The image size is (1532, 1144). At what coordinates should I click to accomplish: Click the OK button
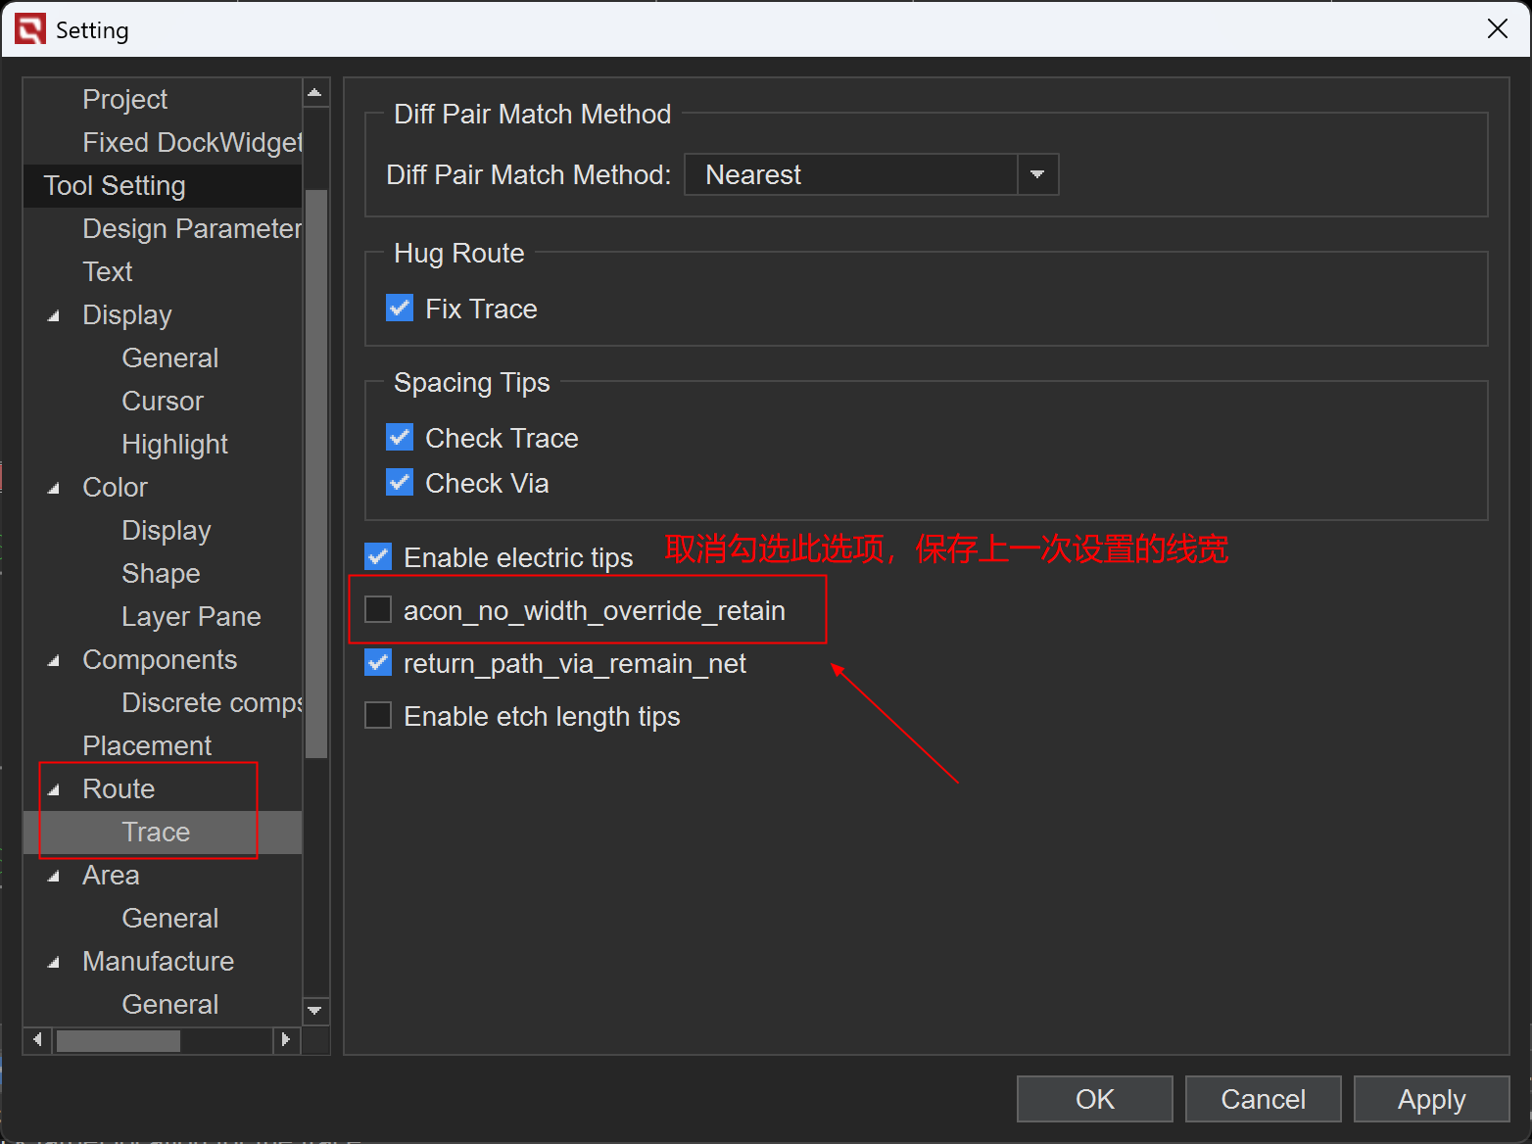1094,1099
